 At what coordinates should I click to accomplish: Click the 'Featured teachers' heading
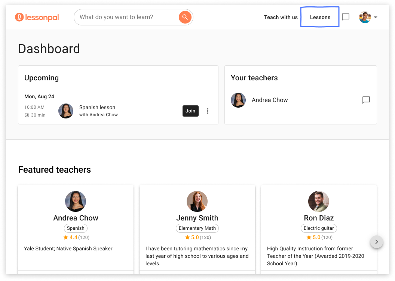click(x=55, y=170)
